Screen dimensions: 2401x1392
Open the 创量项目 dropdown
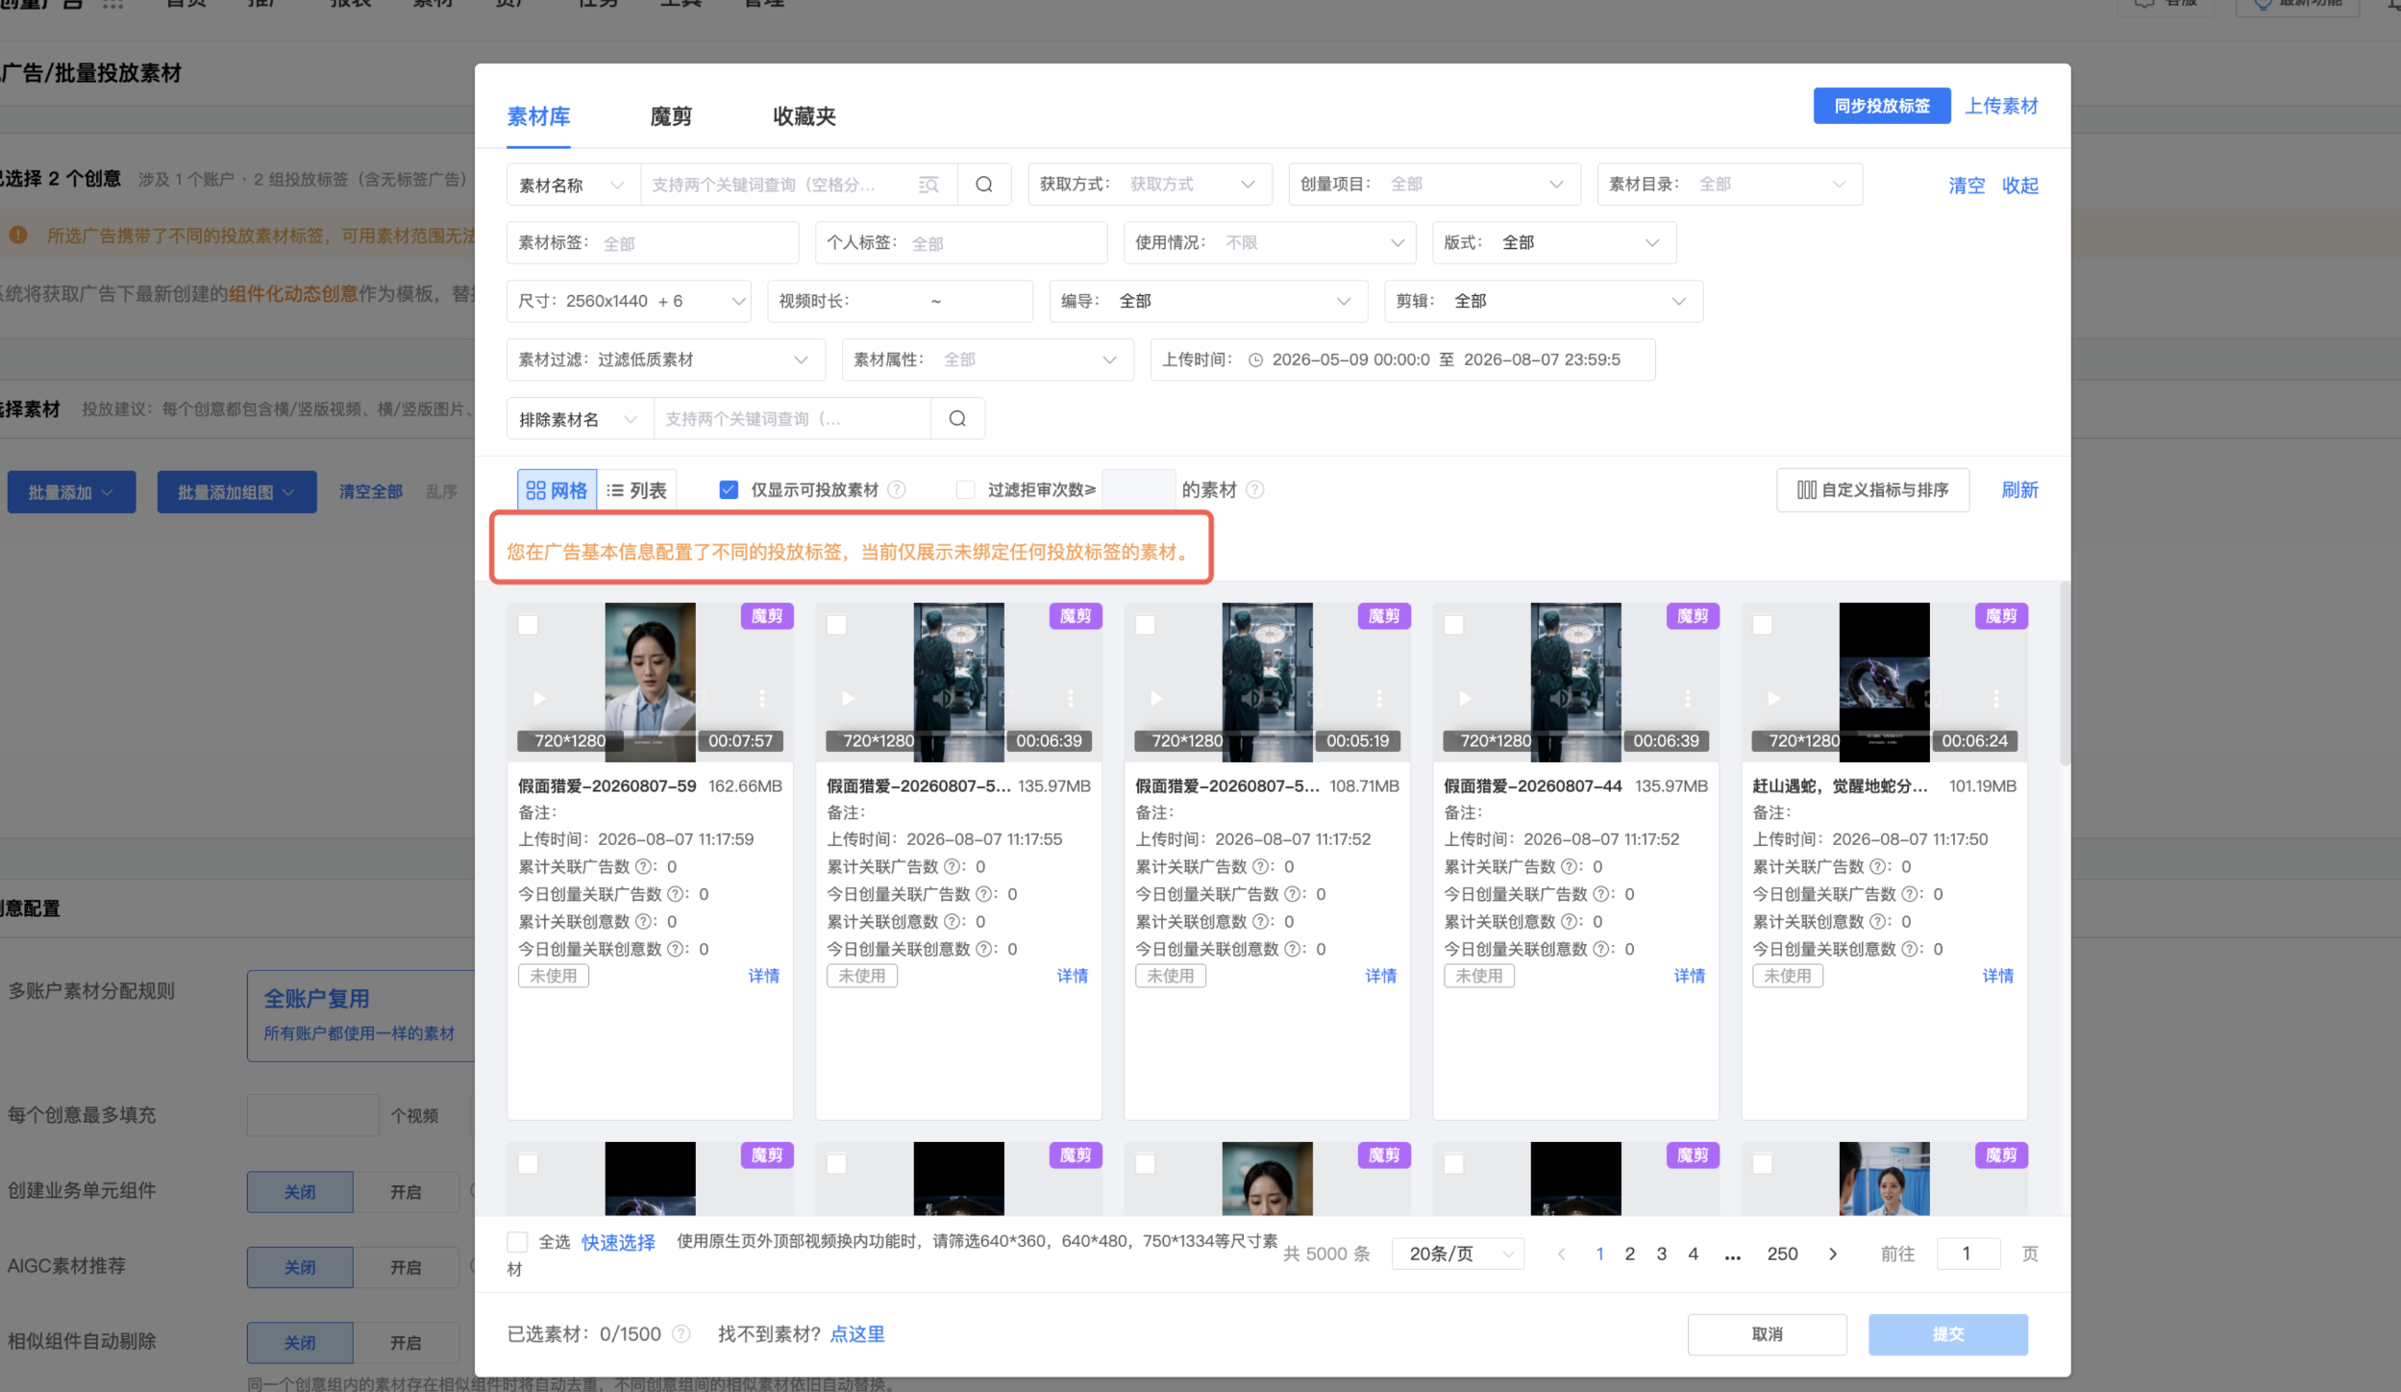click(1434, 185)
